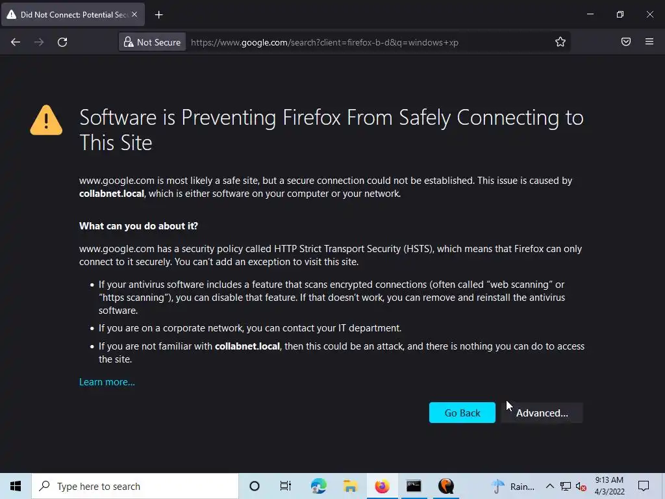Open Task View in the taskbar
This screenshot has width=665, height=499.
(286, 486)
